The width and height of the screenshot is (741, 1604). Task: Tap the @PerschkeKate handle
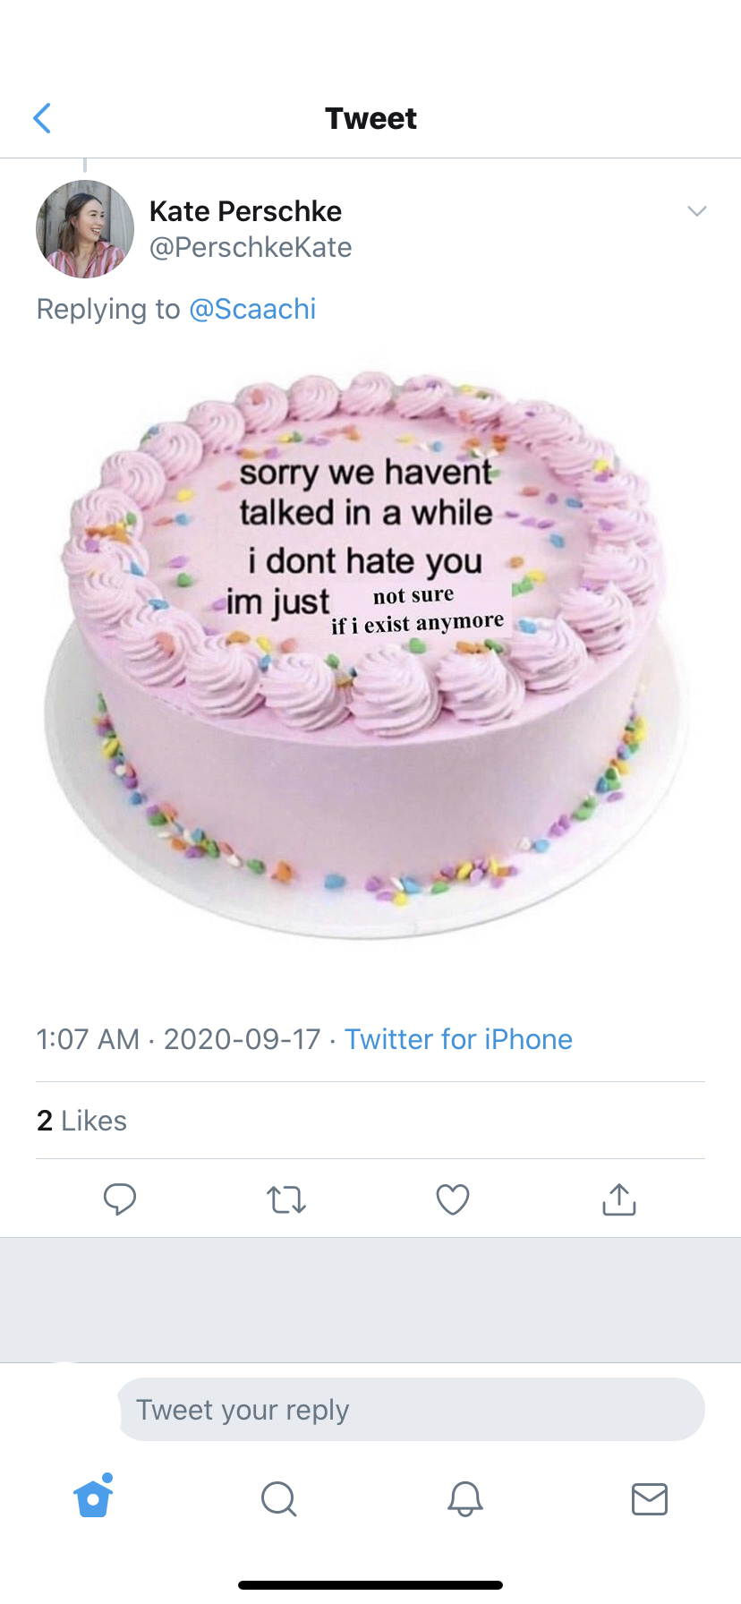pyautogui.click(x=251, y=247)
